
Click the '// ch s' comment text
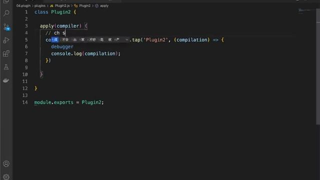click(x=55, y=33)
